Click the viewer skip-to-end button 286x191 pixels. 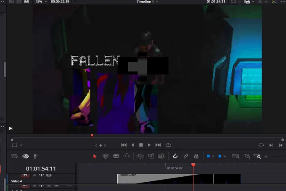11,128
